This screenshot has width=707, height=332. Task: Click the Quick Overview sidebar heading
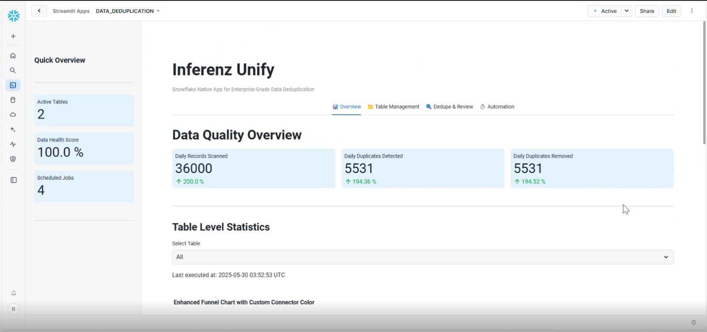pyautogui.click(x=60, y=60)
